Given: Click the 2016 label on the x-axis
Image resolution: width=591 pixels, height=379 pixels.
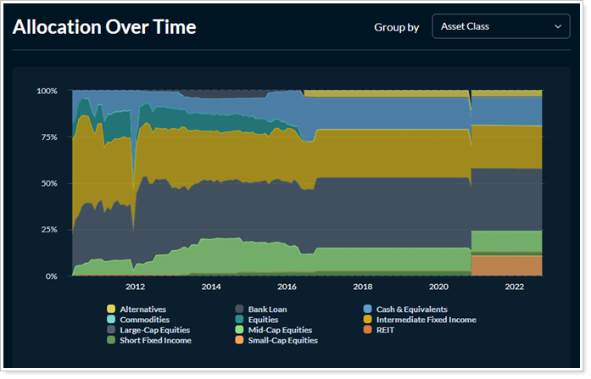Looking at the screenshot, I should point(287,287).
